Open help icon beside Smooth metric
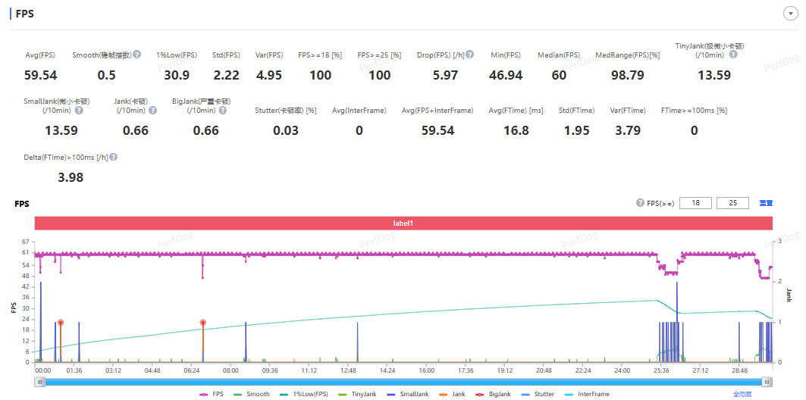 click(137, 55)
